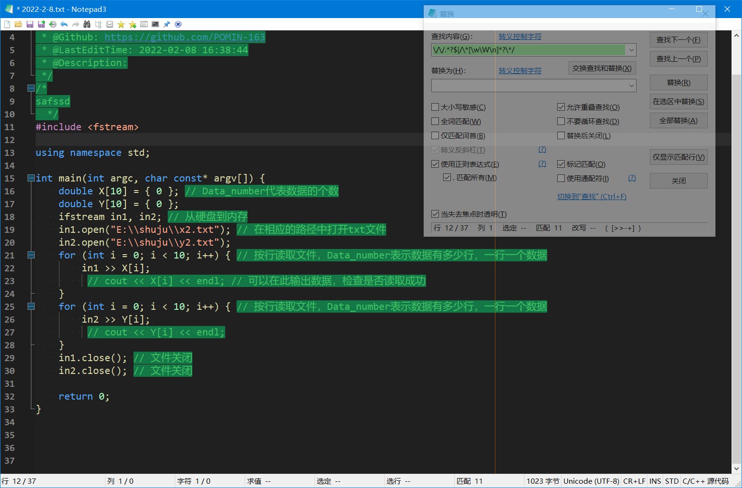Click CR+LF line ending in status bar
Image resolution: width=742 pixels, height=488 pixels.
634,481
